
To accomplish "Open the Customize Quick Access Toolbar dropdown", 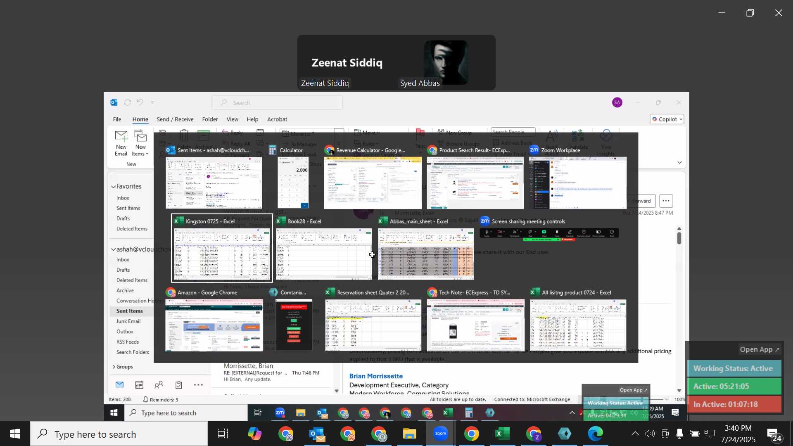I will (152, 102).
